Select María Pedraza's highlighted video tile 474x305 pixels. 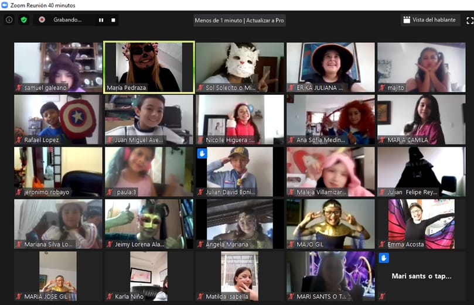pyautogui.click(x=149, y=66)
